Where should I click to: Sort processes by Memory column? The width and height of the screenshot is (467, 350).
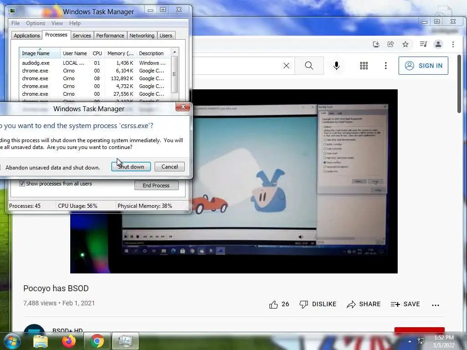tap(120, 53)
